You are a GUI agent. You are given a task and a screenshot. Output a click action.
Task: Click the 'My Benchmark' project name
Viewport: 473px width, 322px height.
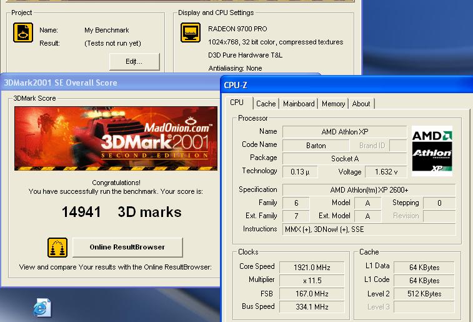pos(107,30)
